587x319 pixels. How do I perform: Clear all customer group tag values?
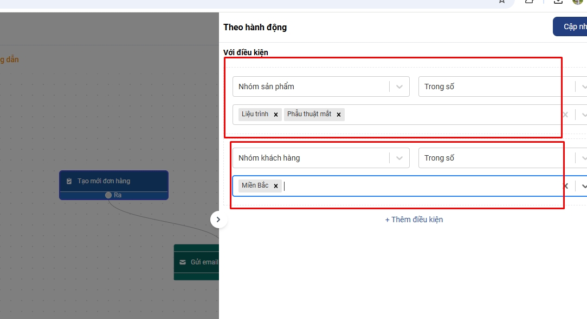[x=565, y=186]
